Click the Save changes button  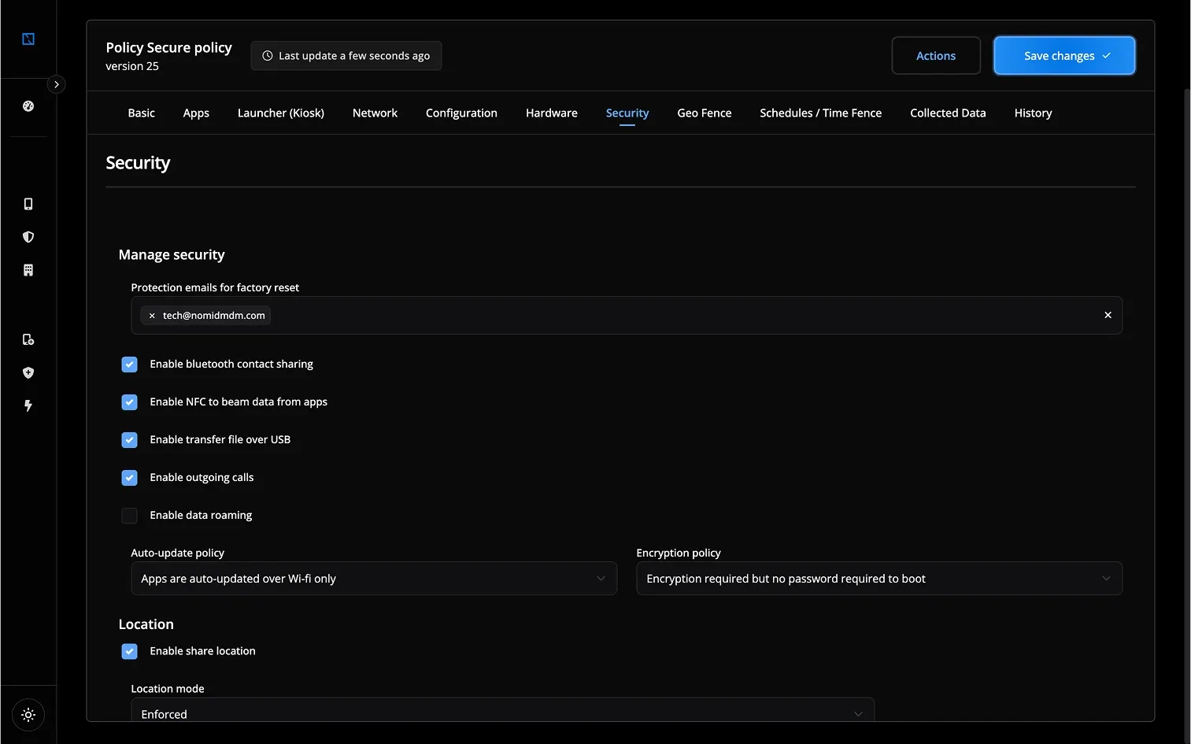click(1063, 56)
